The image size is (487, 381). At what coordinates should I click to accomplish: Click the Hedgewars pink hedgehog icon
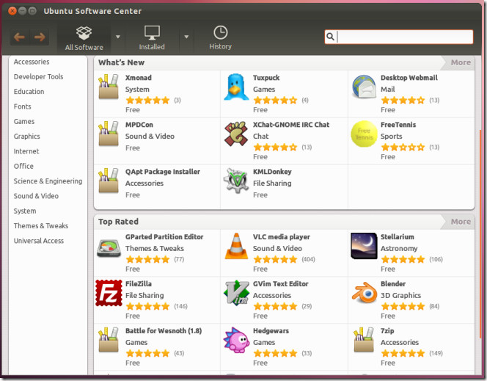coord(236,340)
